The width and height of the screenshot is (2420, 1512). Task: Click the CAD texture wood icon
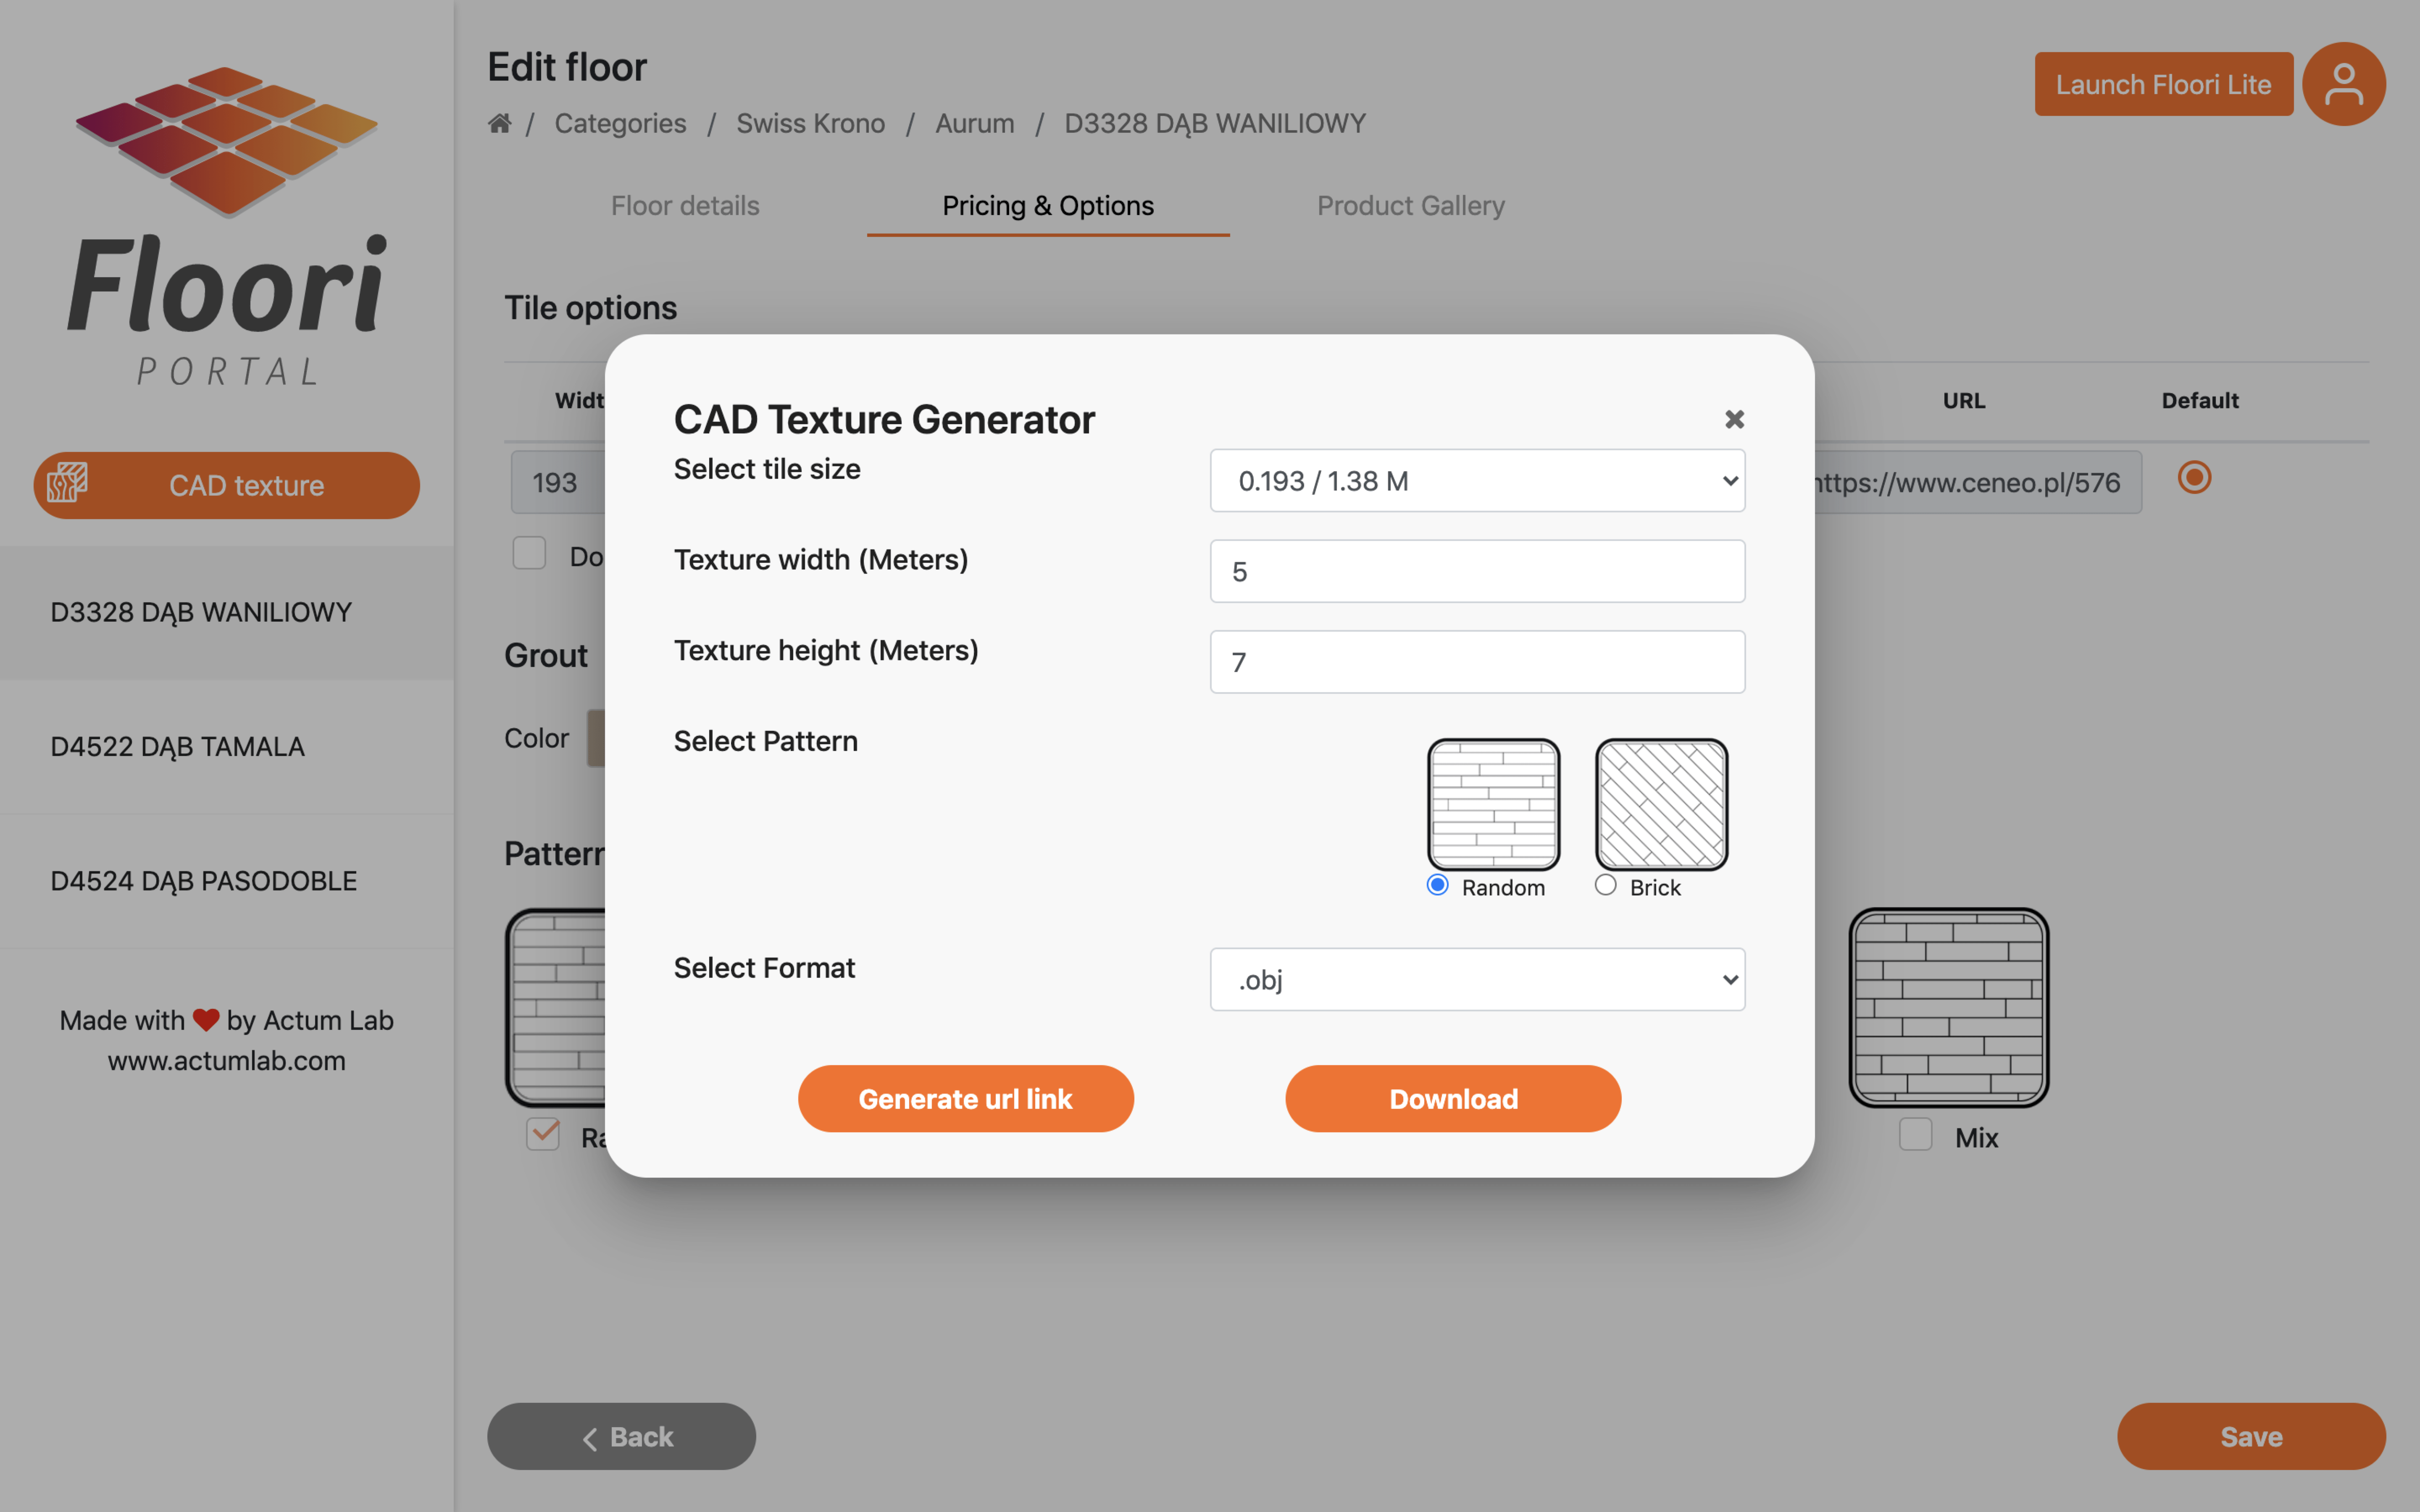click(67, 483)
